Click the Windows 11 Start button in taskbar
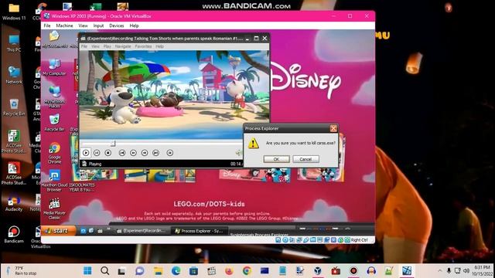The width and height of the screenshot is (495, 278). pyautogui.click(x=87, y=270)
